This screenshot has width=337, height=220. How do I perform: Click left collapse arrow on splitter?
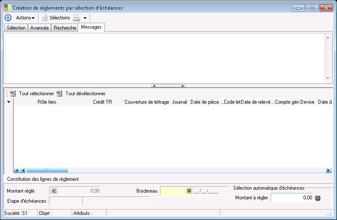click(154, 86)
